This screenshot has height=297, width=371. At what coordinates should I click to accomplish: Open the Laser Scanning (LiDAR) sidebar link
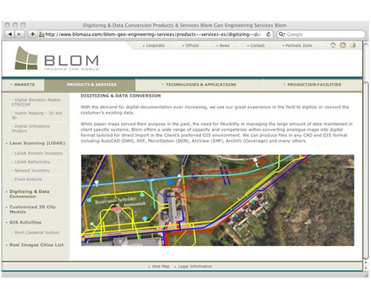coord(37,143)
